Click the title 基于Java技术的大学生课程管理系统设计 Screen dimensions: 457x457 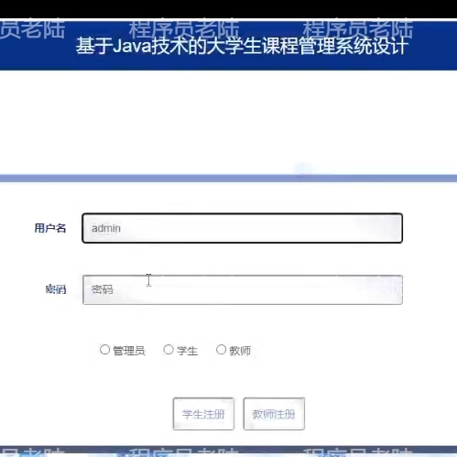pyautogui.click(x=242, y=46)
